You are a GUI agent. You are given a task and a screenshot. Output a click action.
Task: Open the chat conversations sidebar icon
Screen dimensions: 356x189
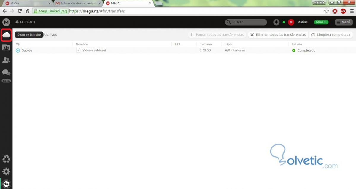6,73
